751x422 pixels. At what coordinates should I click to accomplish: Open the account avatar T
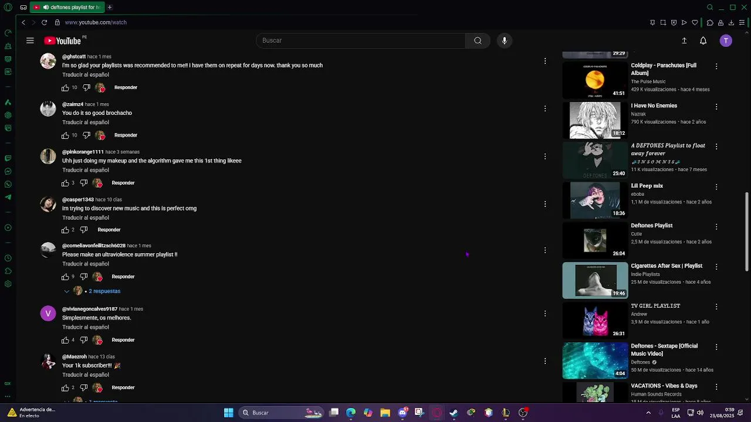click(726, 40)
